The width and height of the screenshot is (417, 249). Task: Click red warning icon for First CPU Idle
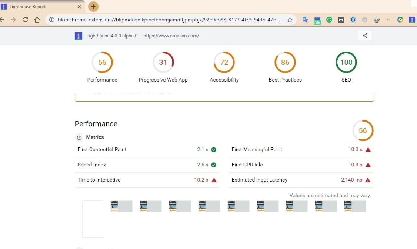368,165
